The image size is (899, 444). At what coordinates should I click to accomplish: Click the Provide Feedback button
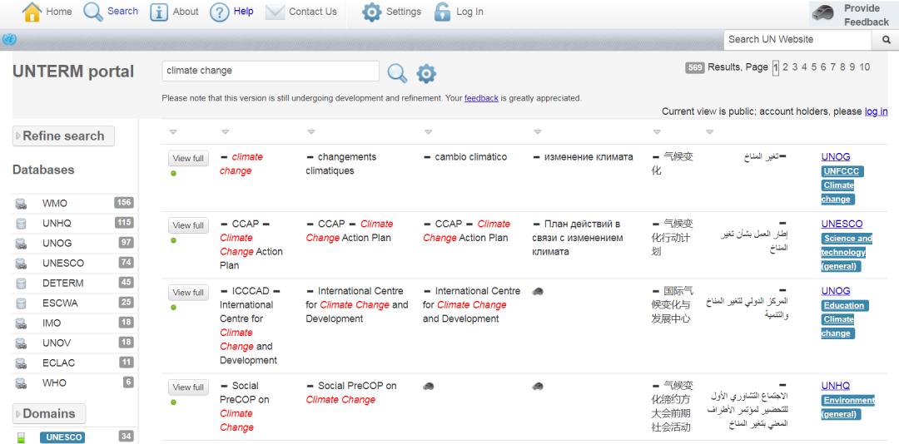(854, 15)
